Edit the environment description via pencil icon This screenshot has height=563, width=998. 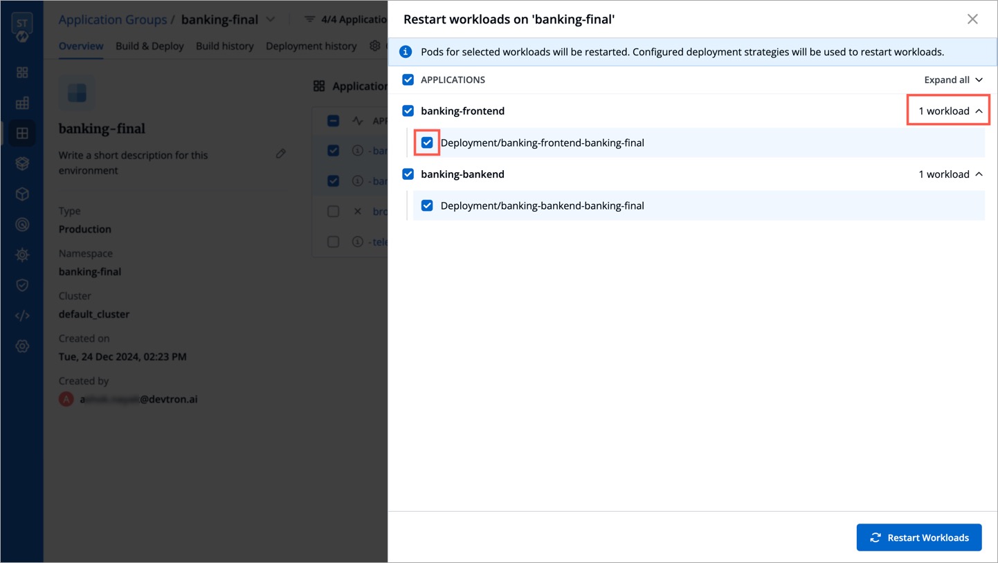[281, 154]
